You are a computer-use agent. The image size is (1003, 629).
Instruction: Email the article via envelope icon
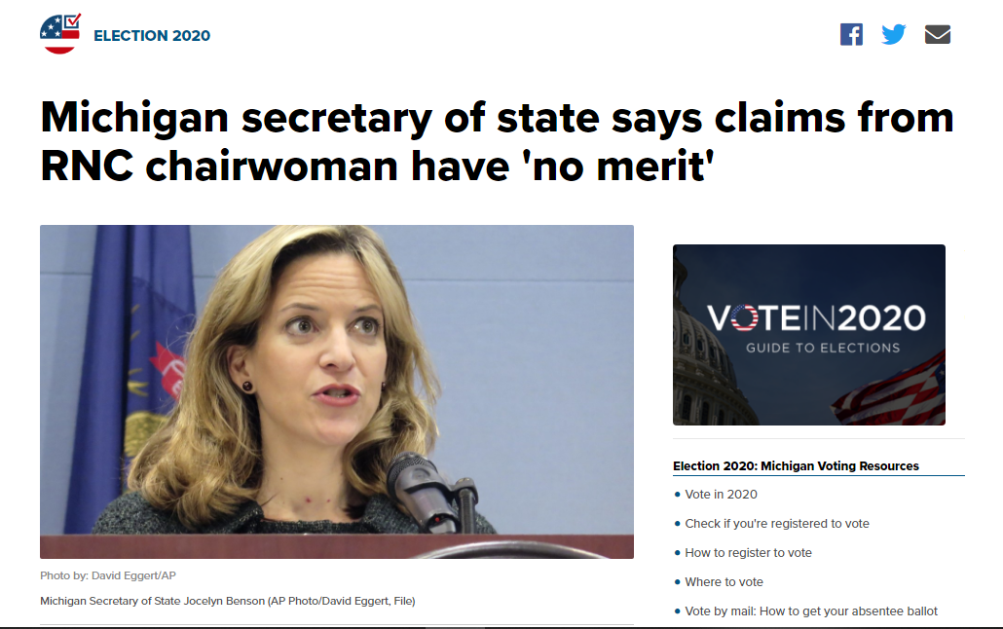tap(937, 34)
